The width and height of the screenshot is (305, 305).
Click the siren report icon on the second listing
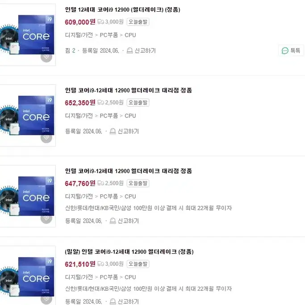click(x=113, y=131)
